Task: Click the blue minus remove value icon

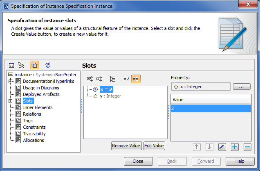Action: (x=247, y=147)
